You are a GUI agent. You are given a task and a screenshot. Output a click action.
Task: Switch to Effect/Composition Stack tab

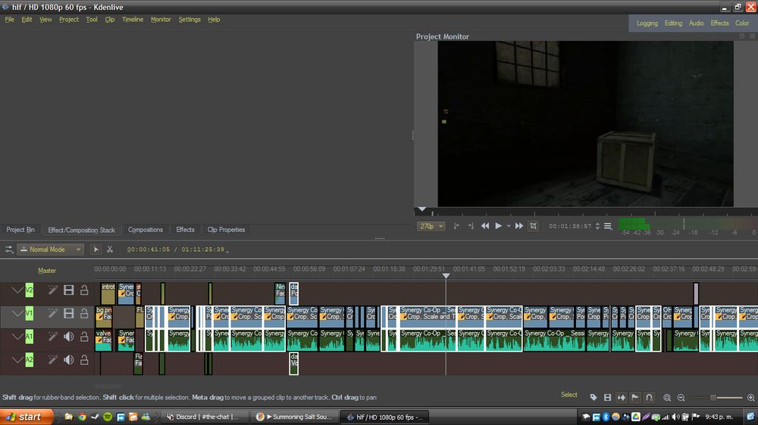tap(81, 230)
